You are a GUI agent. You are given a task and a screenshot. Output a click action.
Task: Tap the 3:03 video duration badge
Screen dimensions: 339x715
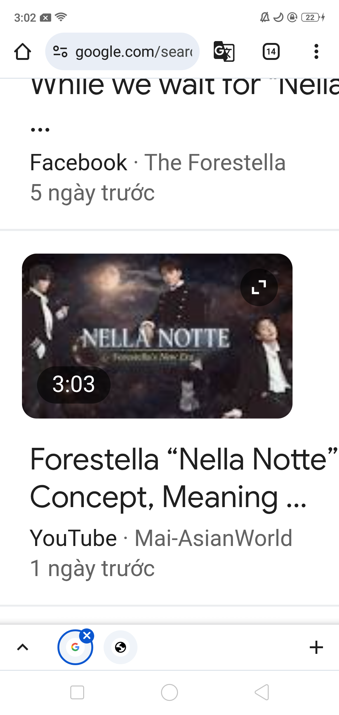[x=74, y=384]
